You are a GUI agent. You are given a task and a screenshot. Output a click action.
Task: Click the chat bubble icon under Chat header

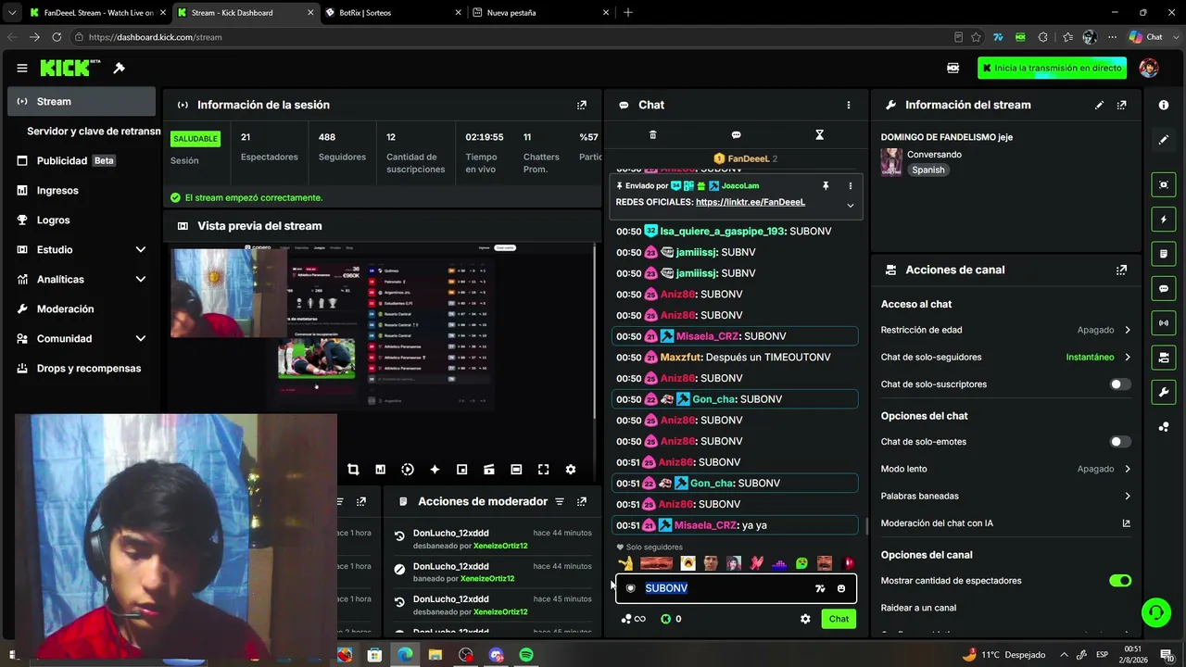point(736,135)
